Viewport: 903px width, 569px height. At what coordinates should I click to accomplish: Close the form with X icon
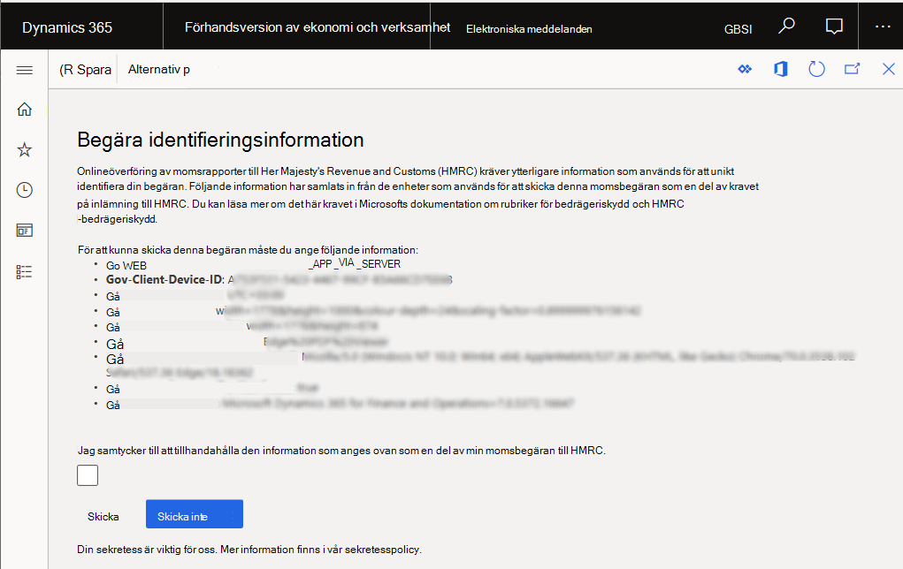pos(889,69)
